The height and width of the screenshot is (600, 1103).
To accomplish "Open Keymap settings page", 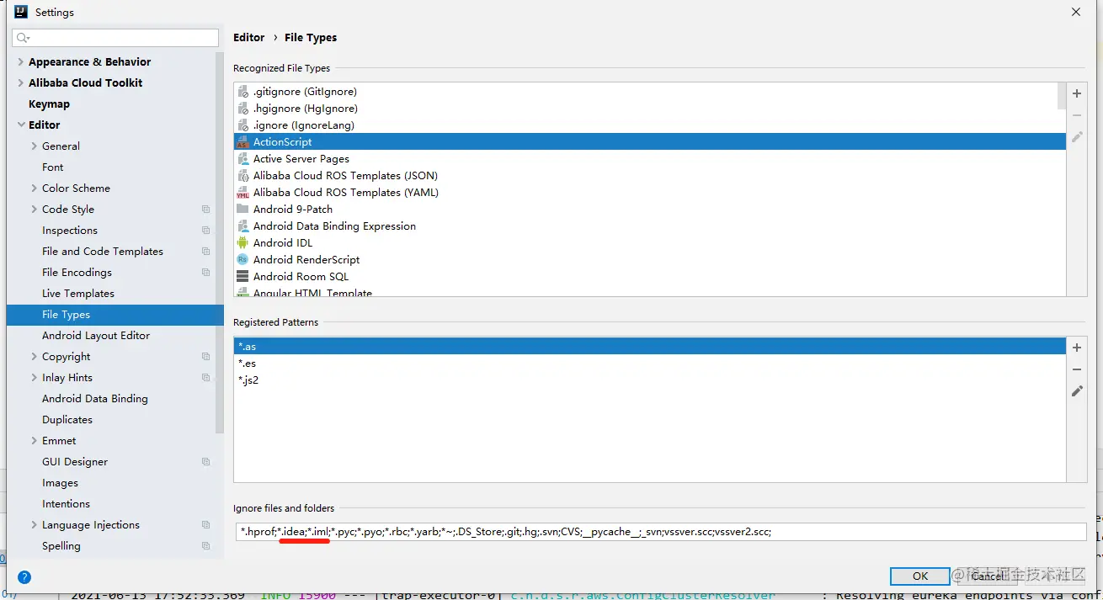I will [49, 104].
